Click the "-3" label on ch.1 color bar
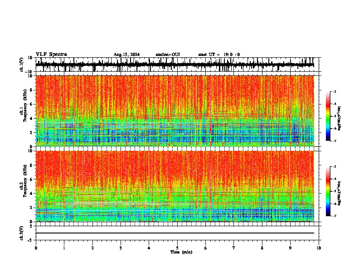This screenshot has width=359, height=278. pyautogui.click(x=335, y=91)
